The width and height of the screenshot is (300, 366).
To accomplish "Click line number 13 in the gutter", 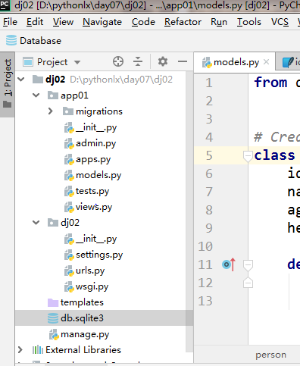I will [x=205, y=301].
